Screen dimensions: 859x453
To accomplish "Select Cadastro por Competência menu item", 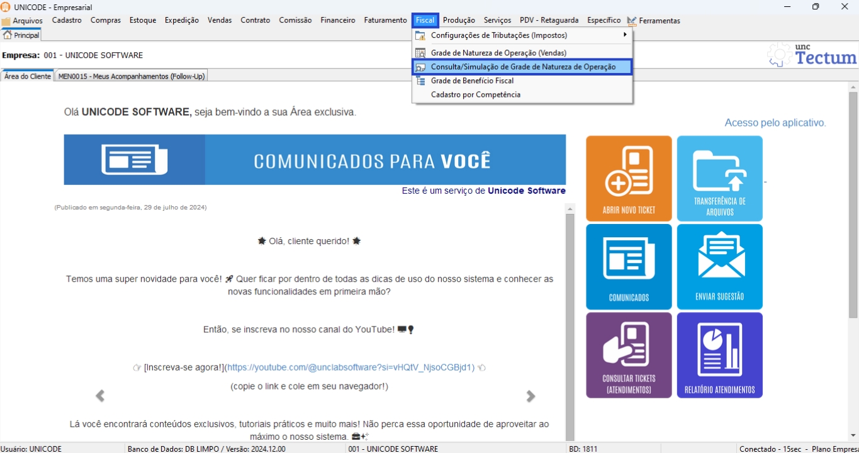I will point(475,94).
